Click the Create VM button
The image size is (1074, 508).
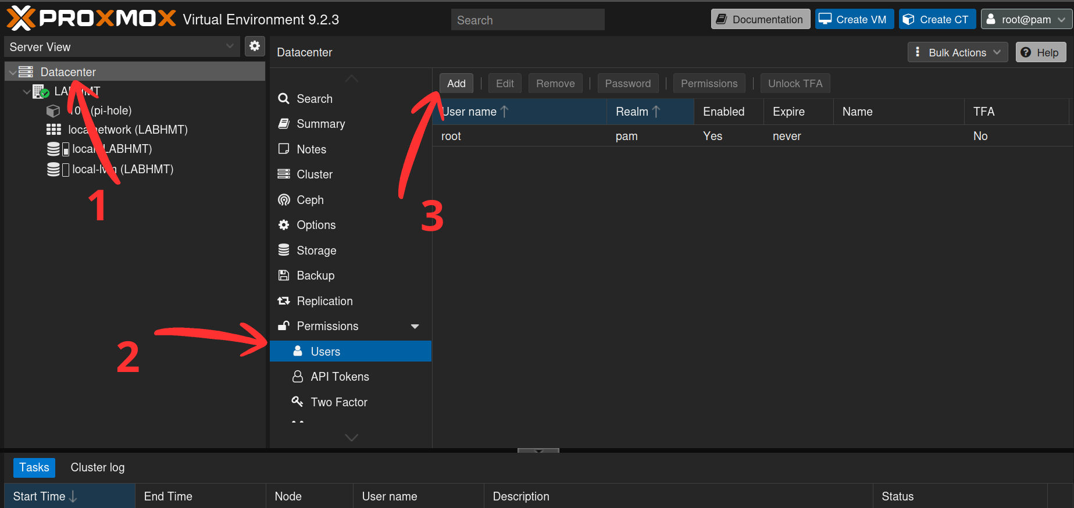854,19
